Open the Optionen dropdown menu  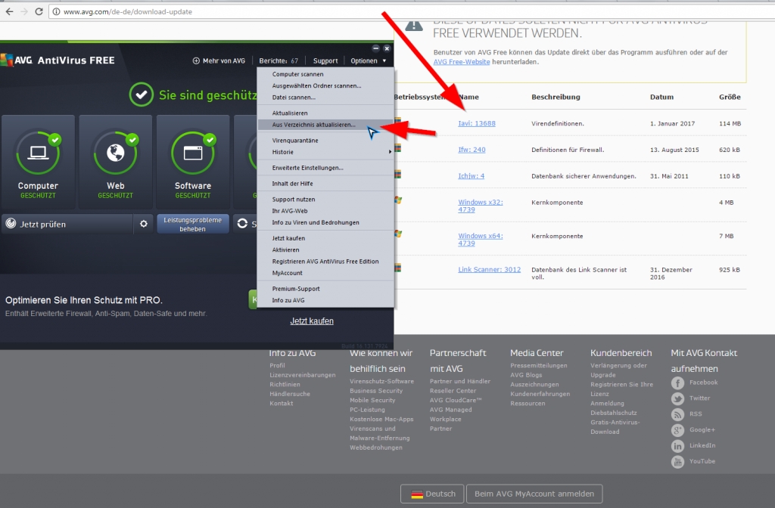tap(368, 60)
